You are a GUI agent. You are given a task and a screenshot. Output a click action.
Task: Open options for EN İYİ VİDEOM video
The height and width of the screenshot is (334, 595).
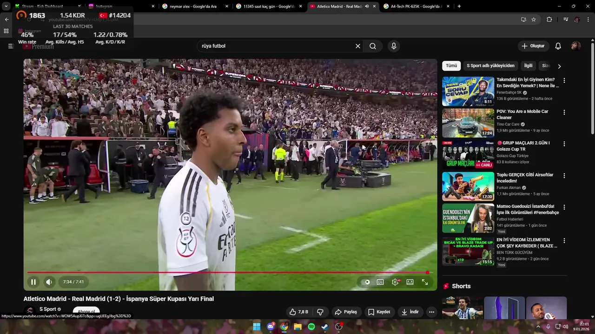click(x=564, y=241)
